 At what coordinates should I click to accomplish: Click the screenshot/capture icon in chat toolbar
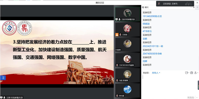pyautogui.click(x=187, y=73)
